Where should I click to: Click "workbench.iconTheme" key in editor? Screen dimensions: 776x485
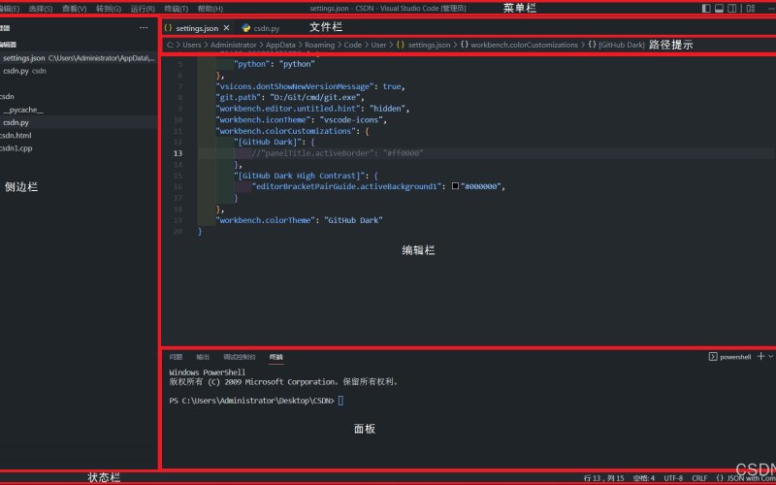pyautogui.click(x=263, y=119)
